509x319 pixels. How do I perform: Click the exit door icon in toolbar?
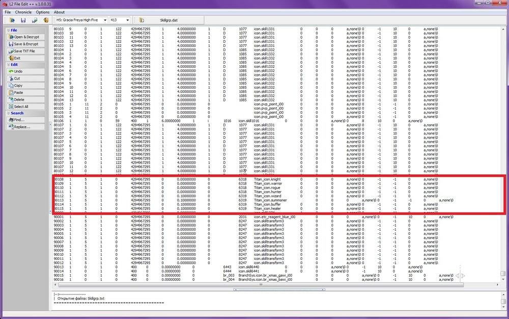click(x=46, y=20)
